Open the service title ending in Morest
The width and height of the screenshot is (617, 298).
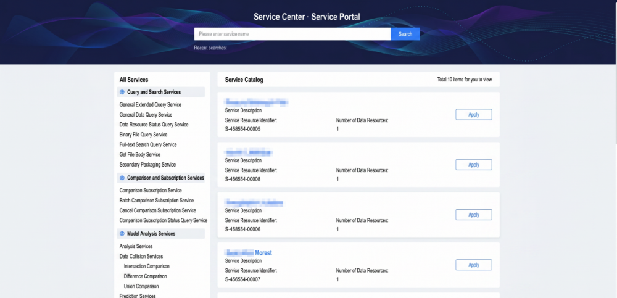[248, 253]
